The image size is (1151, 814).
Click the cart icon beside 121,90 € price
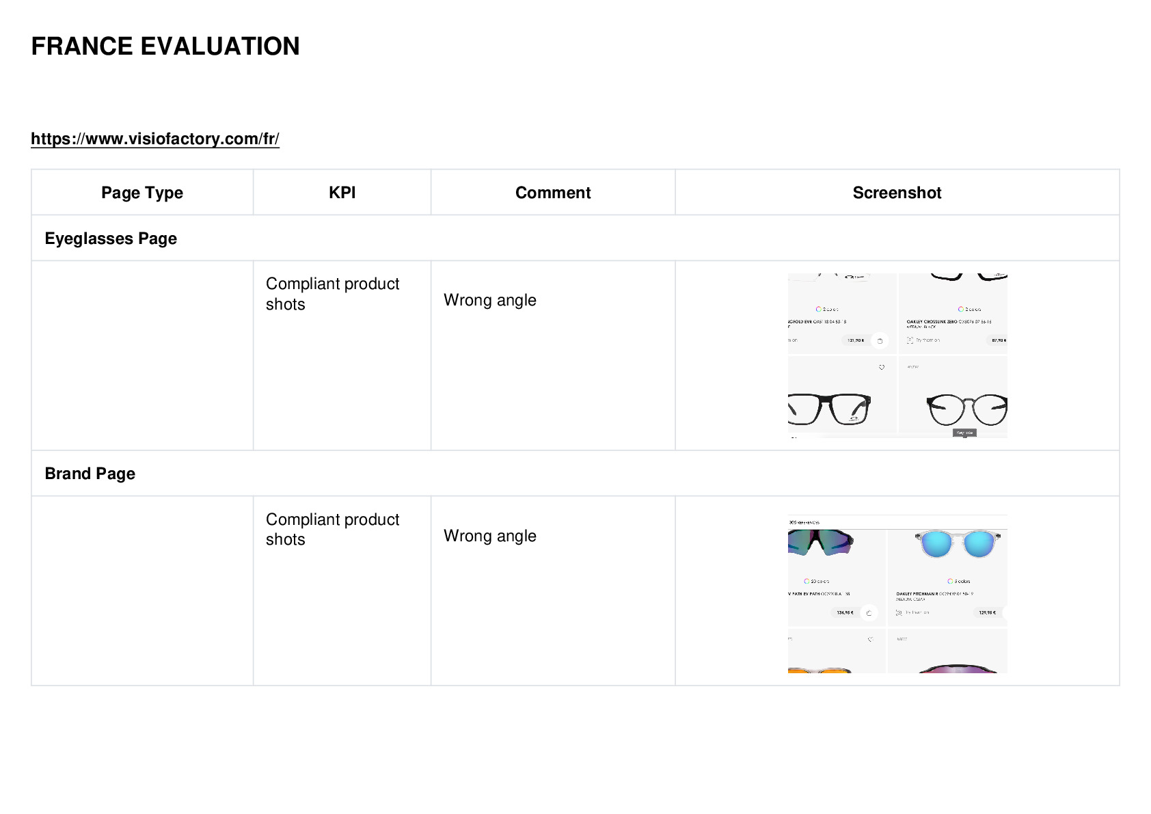[880, 340]
